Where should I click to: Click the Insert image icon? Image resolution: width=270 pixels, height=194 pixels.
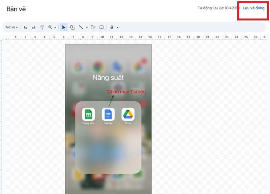[x=101, y=27]
